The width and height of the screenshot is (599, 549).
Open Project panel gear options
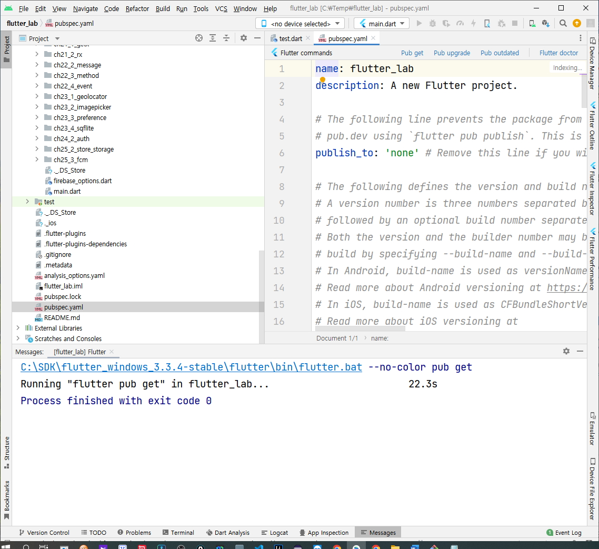[x=244, y=38]
